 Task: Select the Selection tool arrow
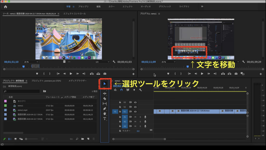pos(105,84)
